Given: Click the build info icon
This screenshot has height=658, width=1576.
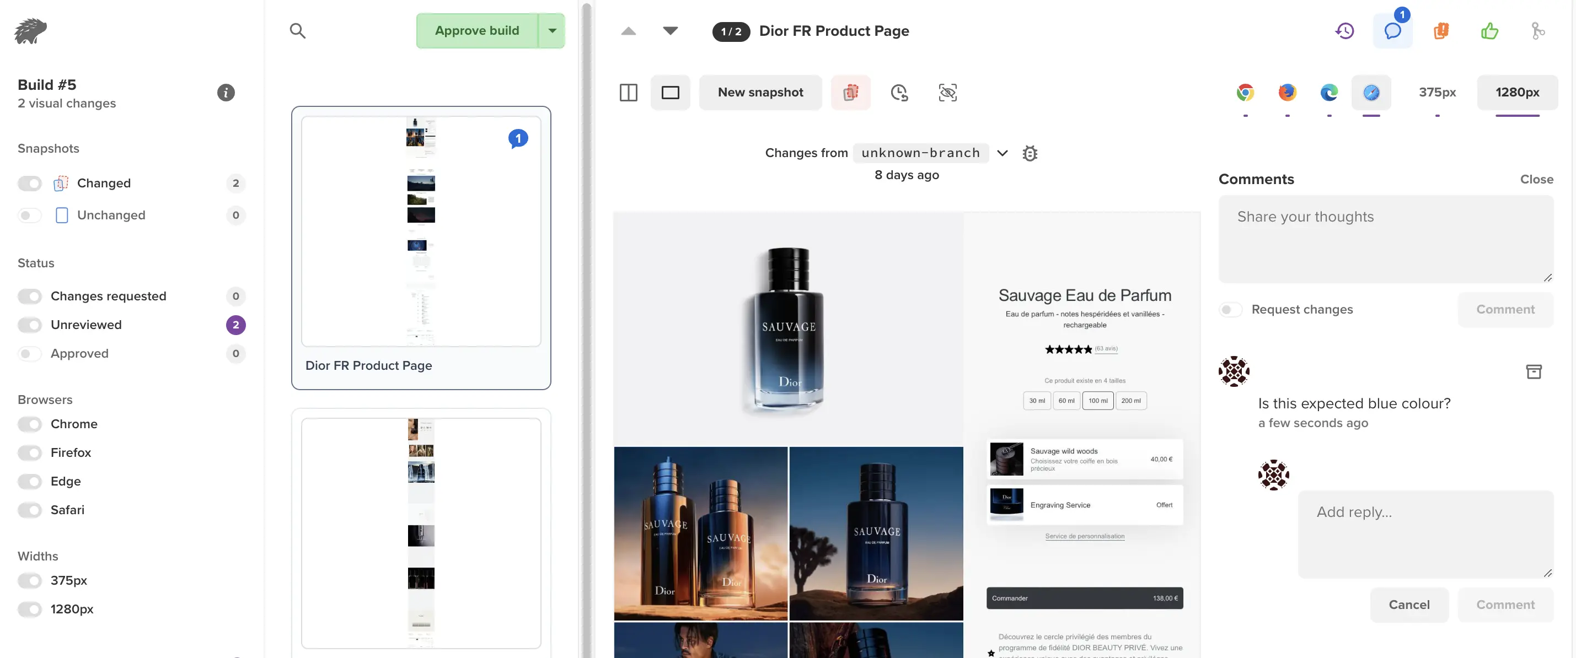Looking at the screenshot, I should [x=226, y=93].
